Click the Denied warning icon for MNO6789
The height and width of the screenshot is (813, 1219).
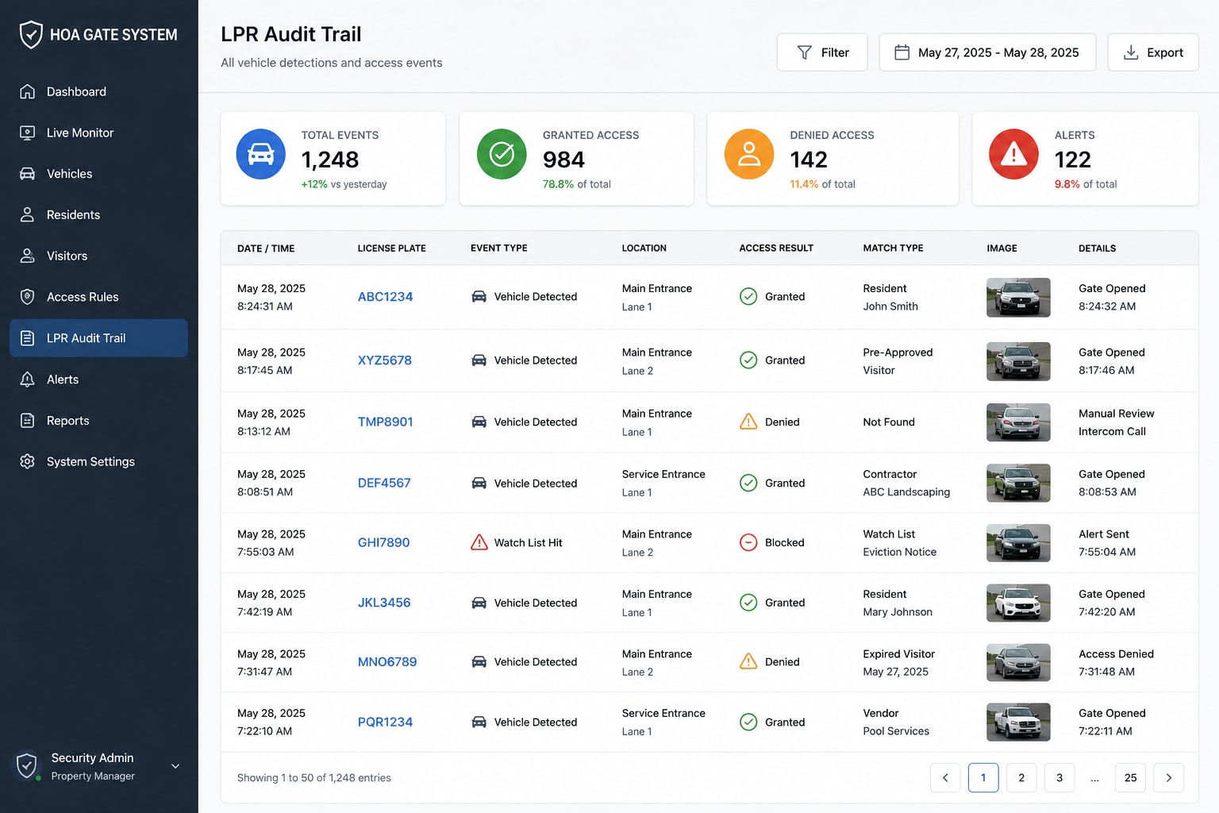pyautogui.click(x=748, y=661)
